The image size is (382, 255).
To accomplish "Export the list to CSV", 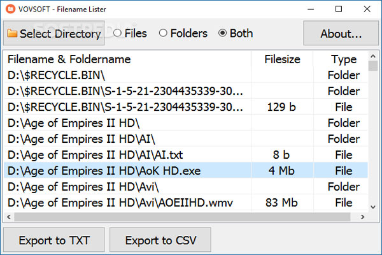I will tap(160, 240).
